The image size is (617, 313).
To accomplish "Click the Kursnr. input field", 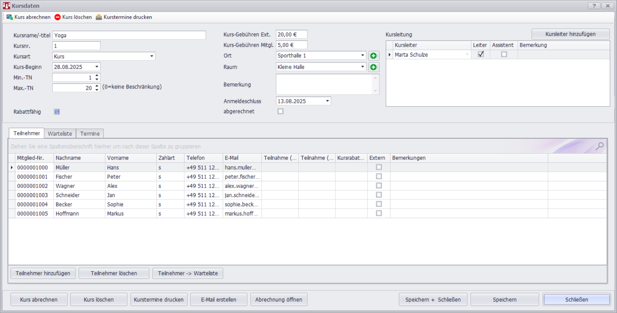I will 76,46.
